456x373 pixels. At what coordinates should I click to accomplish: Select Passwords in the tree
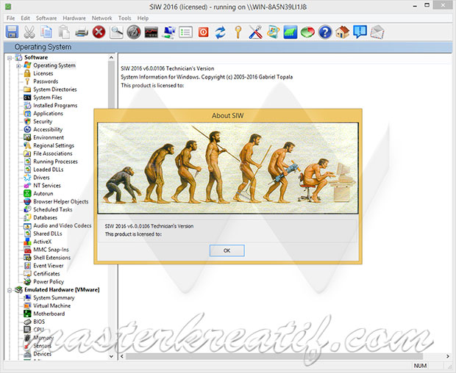[x=46, y=82]
